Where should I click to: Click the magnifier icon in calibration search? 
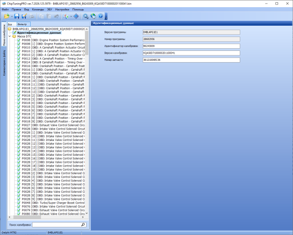point(83,225)
